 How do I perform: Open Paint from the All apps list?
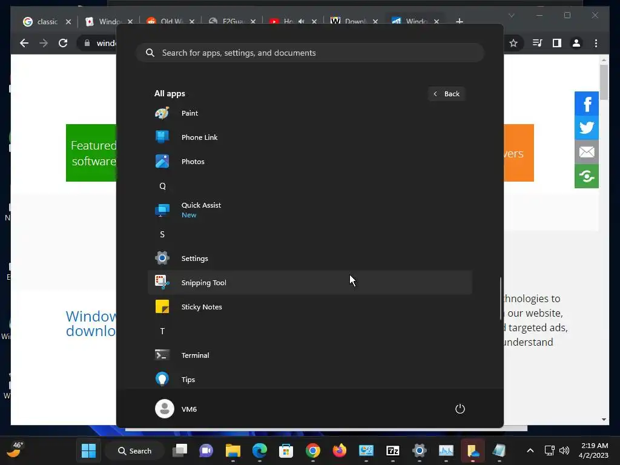pyautogui.click(x=310, y=113)
